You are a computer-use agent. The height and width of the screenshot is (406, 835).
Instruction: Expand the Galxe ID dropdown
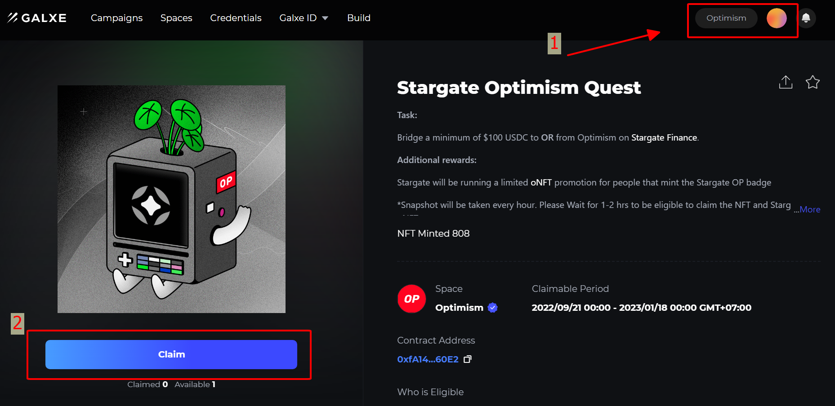304,18
